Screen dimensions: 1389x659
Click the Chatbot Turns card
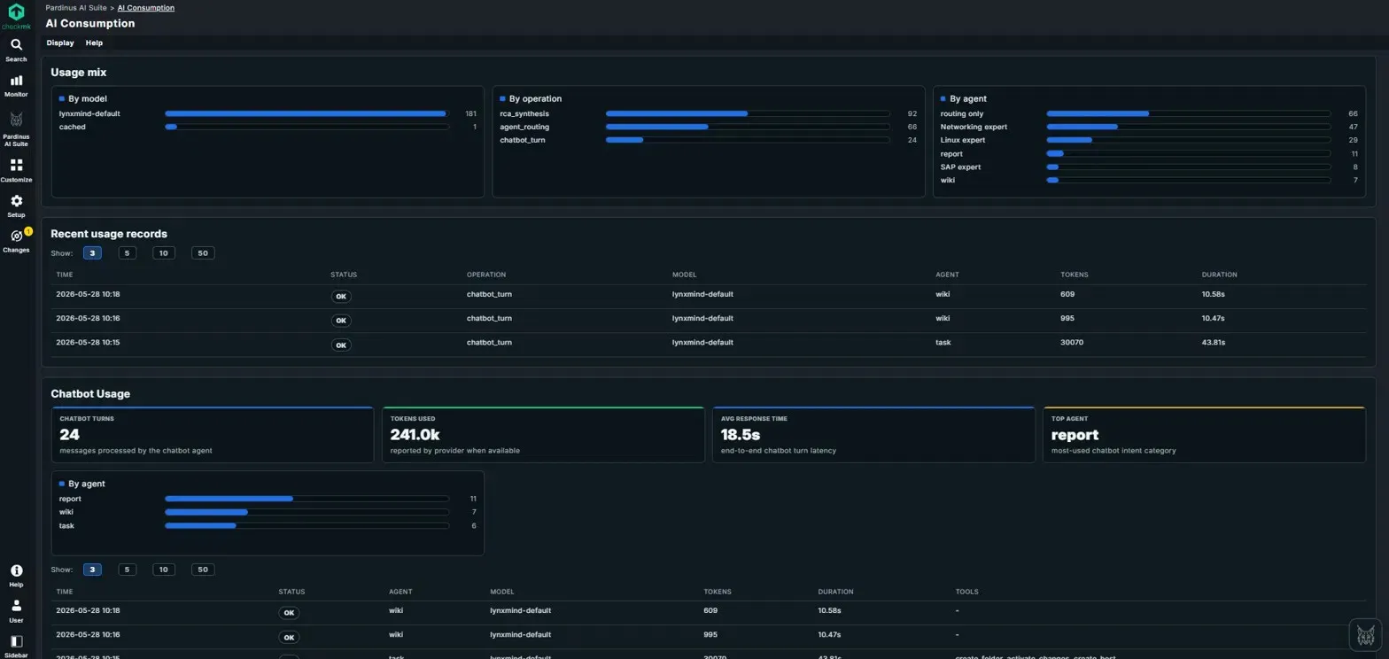click(x=213, y=435)
